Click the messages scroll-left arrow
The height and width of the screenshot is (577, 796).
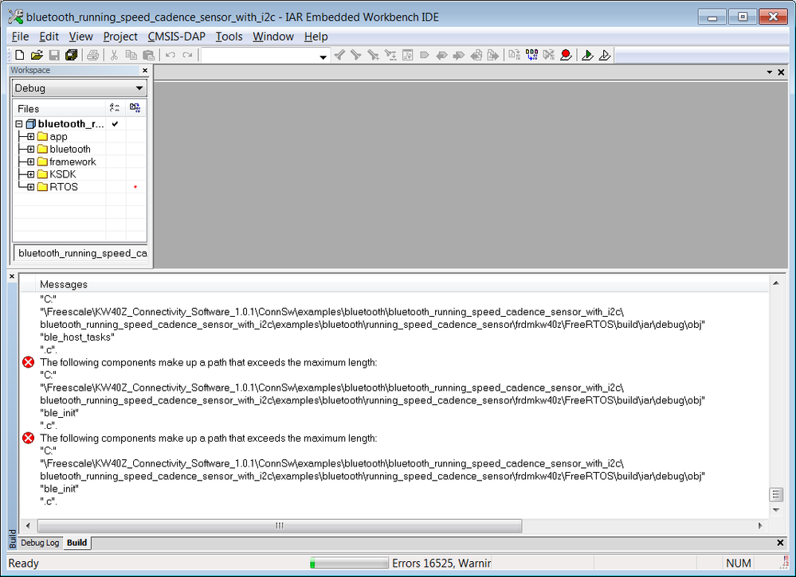[28, 526]
